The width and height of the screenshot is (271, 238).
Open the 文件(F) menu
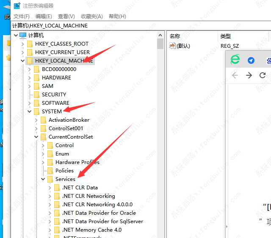point(21,16)
